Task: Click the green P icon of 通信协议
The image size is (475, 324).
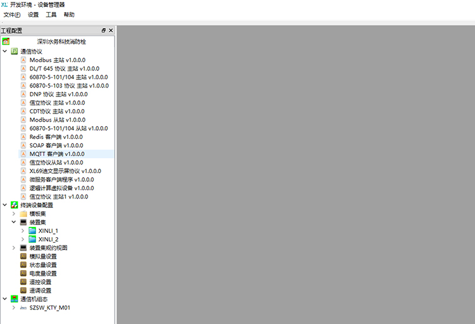Action: coord(14,51)
